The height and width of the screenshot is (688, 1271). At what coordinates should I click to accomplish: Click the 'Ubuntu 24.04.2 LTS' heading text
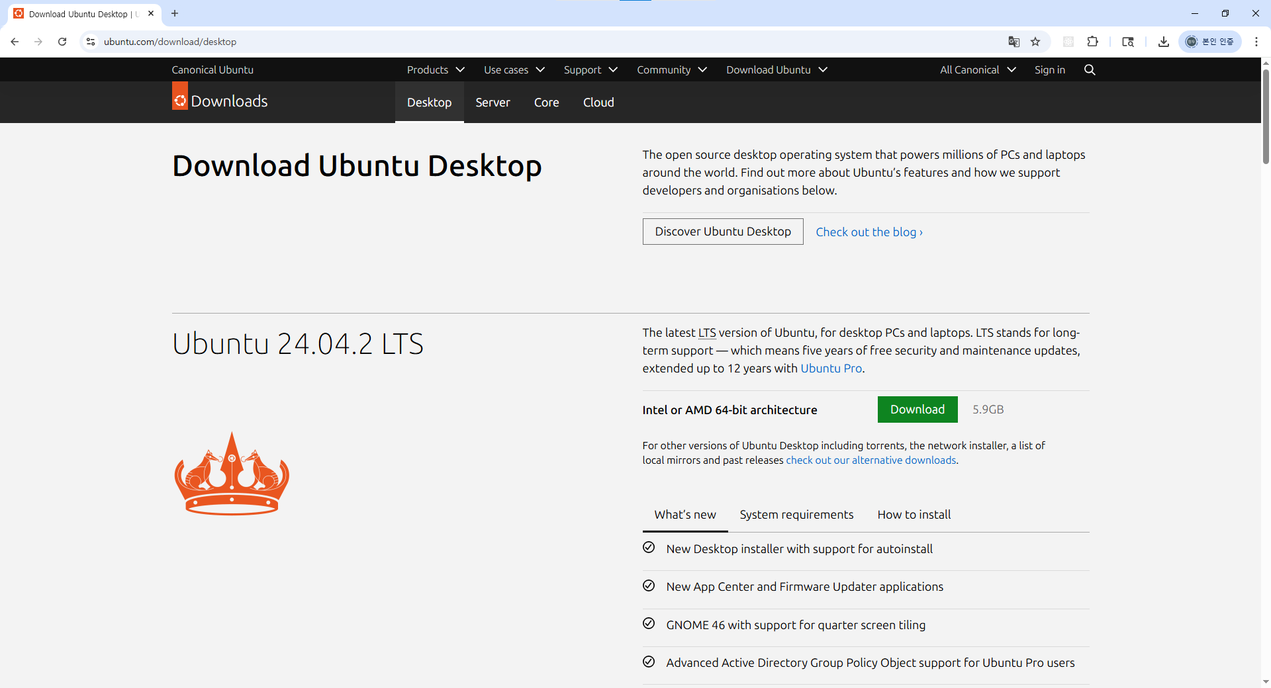[298, 344]
